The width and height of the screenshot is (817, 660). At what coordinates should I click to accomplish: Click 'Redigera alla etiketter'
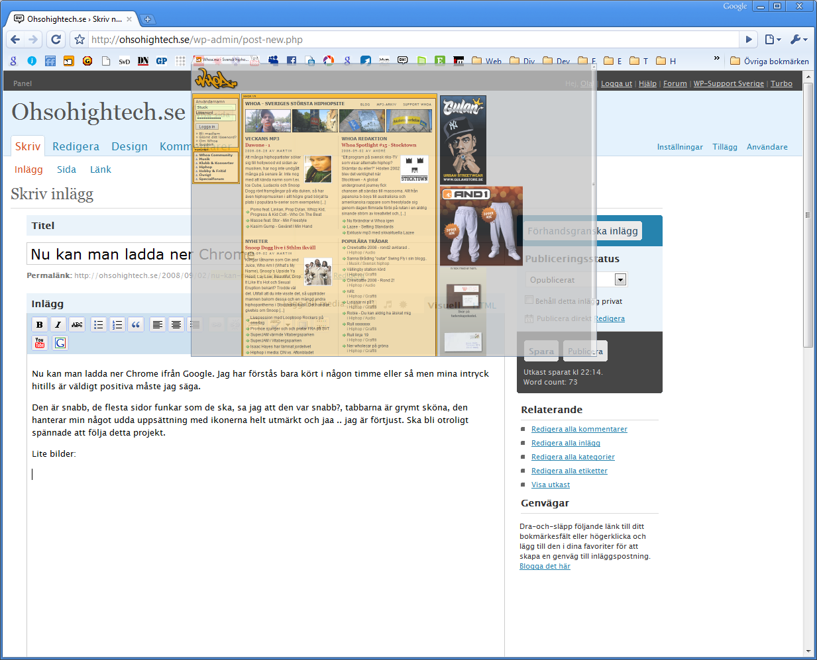point(569,471)
